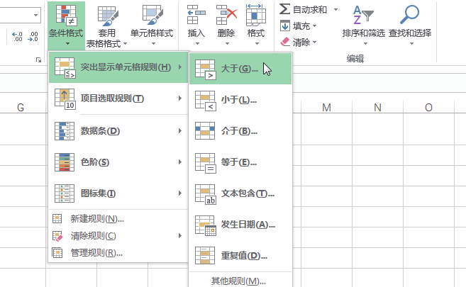Open the number format combo box dropdown

point(35,15)
